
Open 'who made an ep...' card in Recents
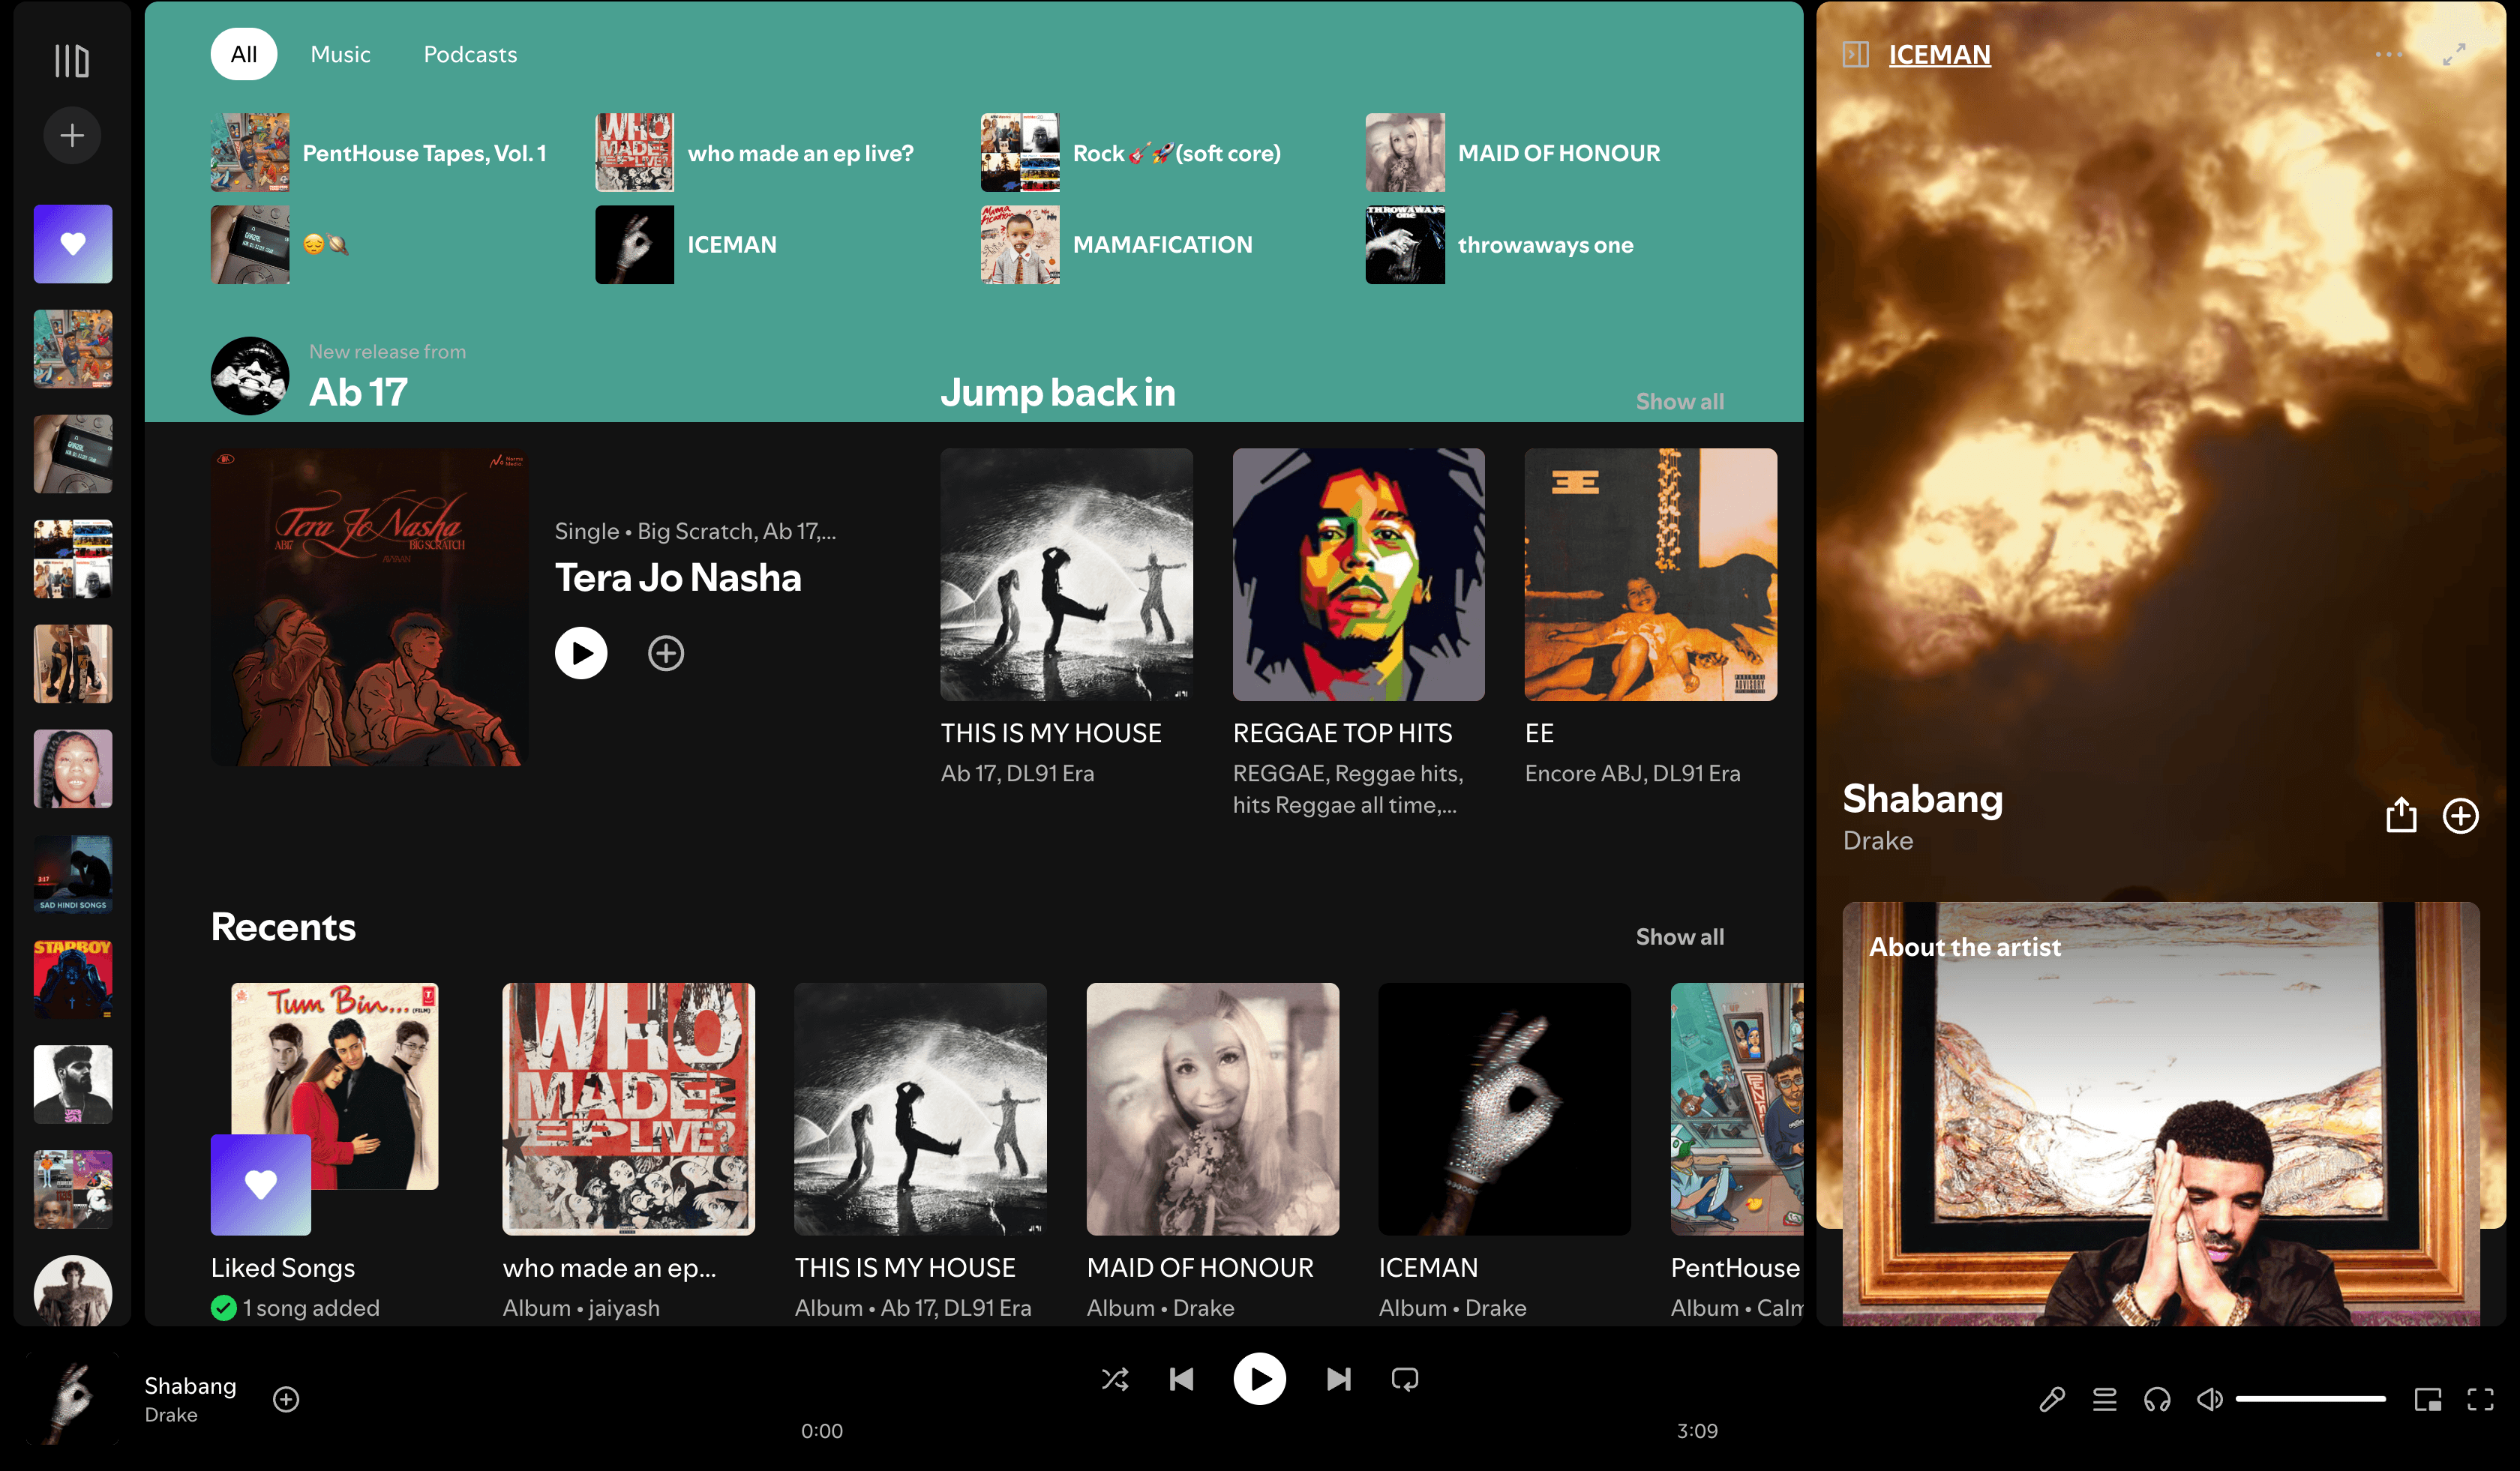click(628, 1151)
